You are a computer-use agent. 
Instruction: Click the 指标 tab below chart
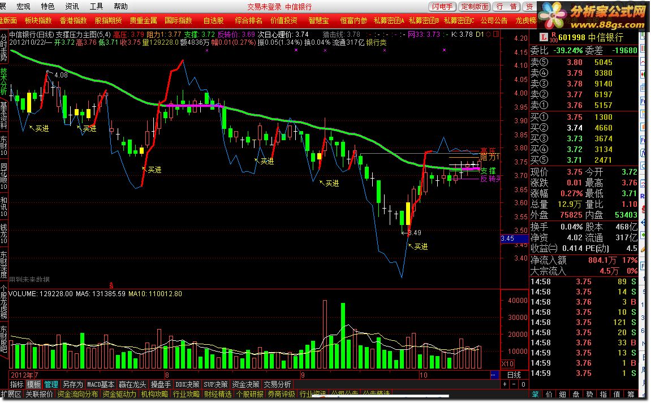16,385
